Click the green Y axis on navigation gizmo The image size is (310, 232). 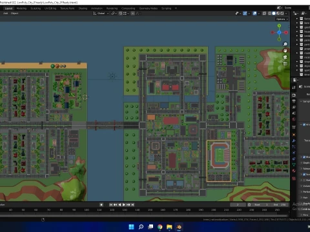click(279, 26)
